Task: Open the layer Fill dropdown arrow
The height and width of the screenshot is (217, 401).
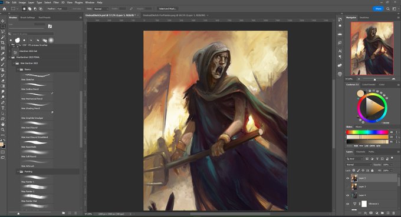Action: coord(392,171)
